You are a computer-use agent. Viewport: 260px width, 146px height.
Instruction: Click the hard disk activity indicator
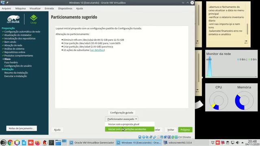[140, 137]
